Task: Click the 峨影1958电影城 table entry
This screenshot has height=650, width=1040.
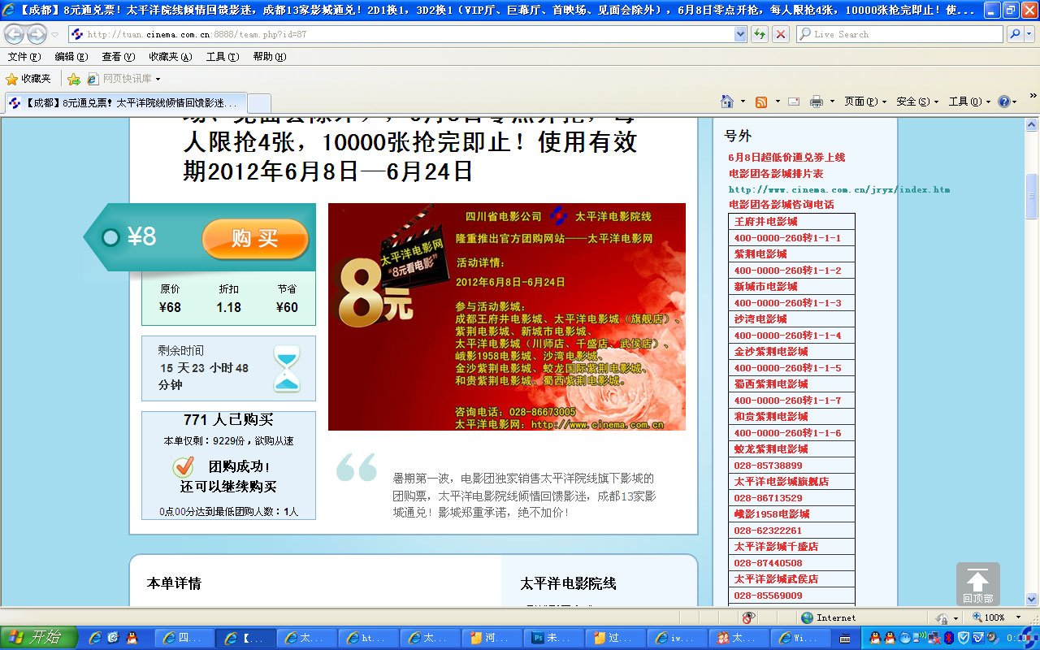Action: click(x=791, y=514)
